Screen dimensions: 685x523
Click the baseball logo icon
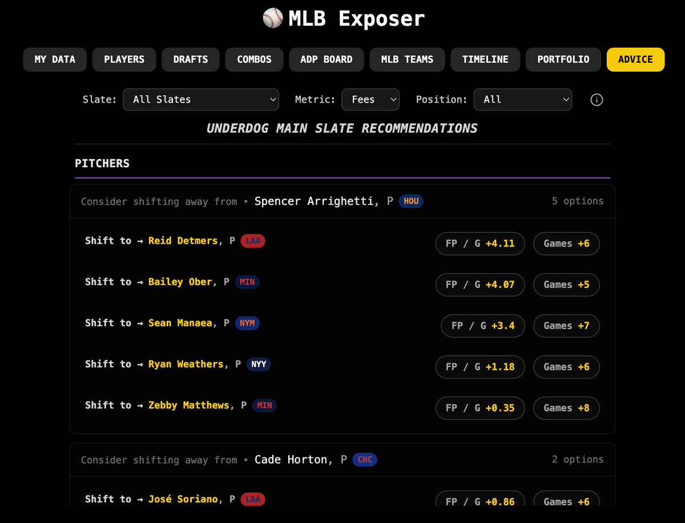coord(272,18)
